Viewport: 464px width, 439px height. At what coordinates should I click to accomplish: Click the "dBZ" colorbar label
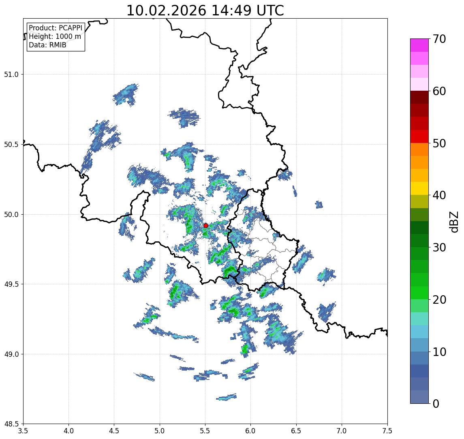click(453, 222)
